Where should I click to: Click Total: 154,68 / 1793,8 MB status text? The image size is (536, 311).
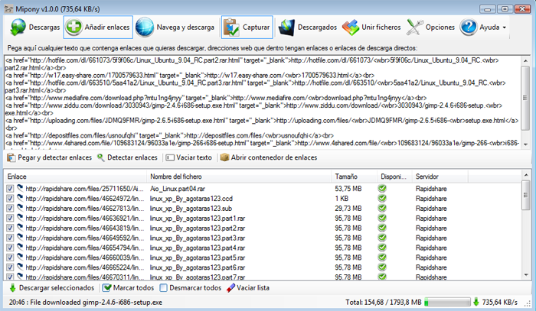coord(383,302)
